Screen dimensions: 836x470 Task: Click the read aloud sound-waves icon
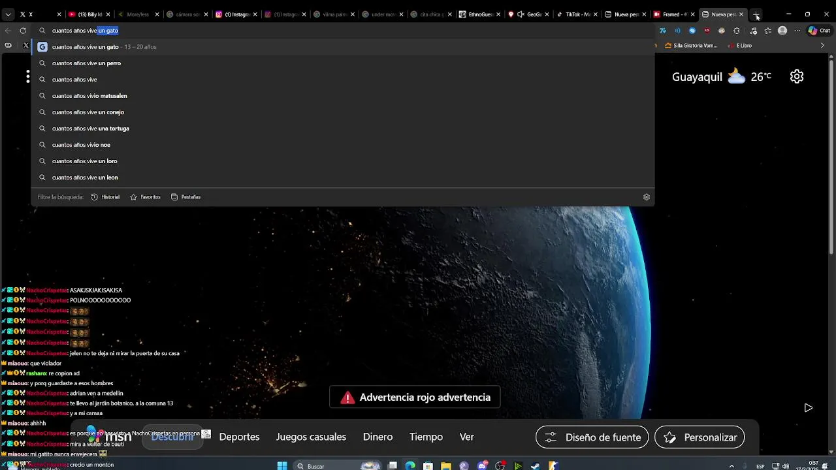677,31
